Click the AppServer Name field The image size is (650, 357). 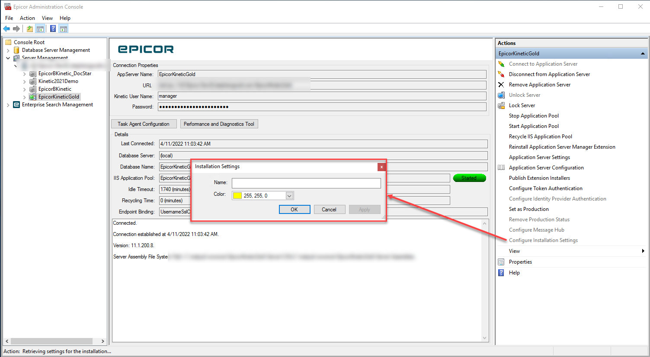[x=322, y=74]
